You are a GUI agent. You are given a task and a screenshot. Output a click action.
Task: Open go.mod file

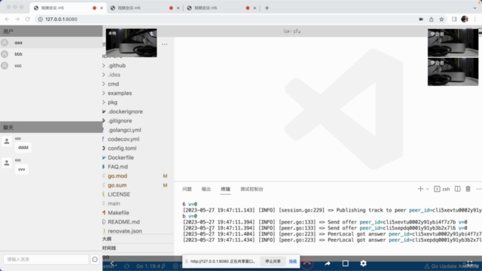tap(117, 176)
